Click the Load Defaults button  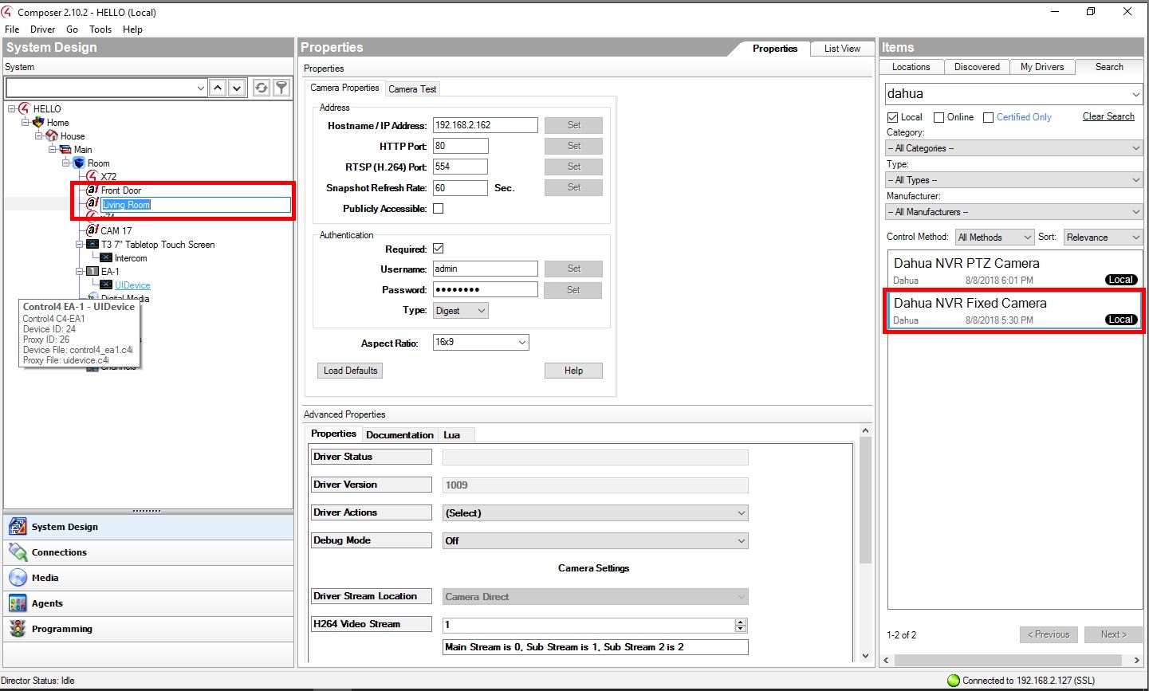click(350, 371)
